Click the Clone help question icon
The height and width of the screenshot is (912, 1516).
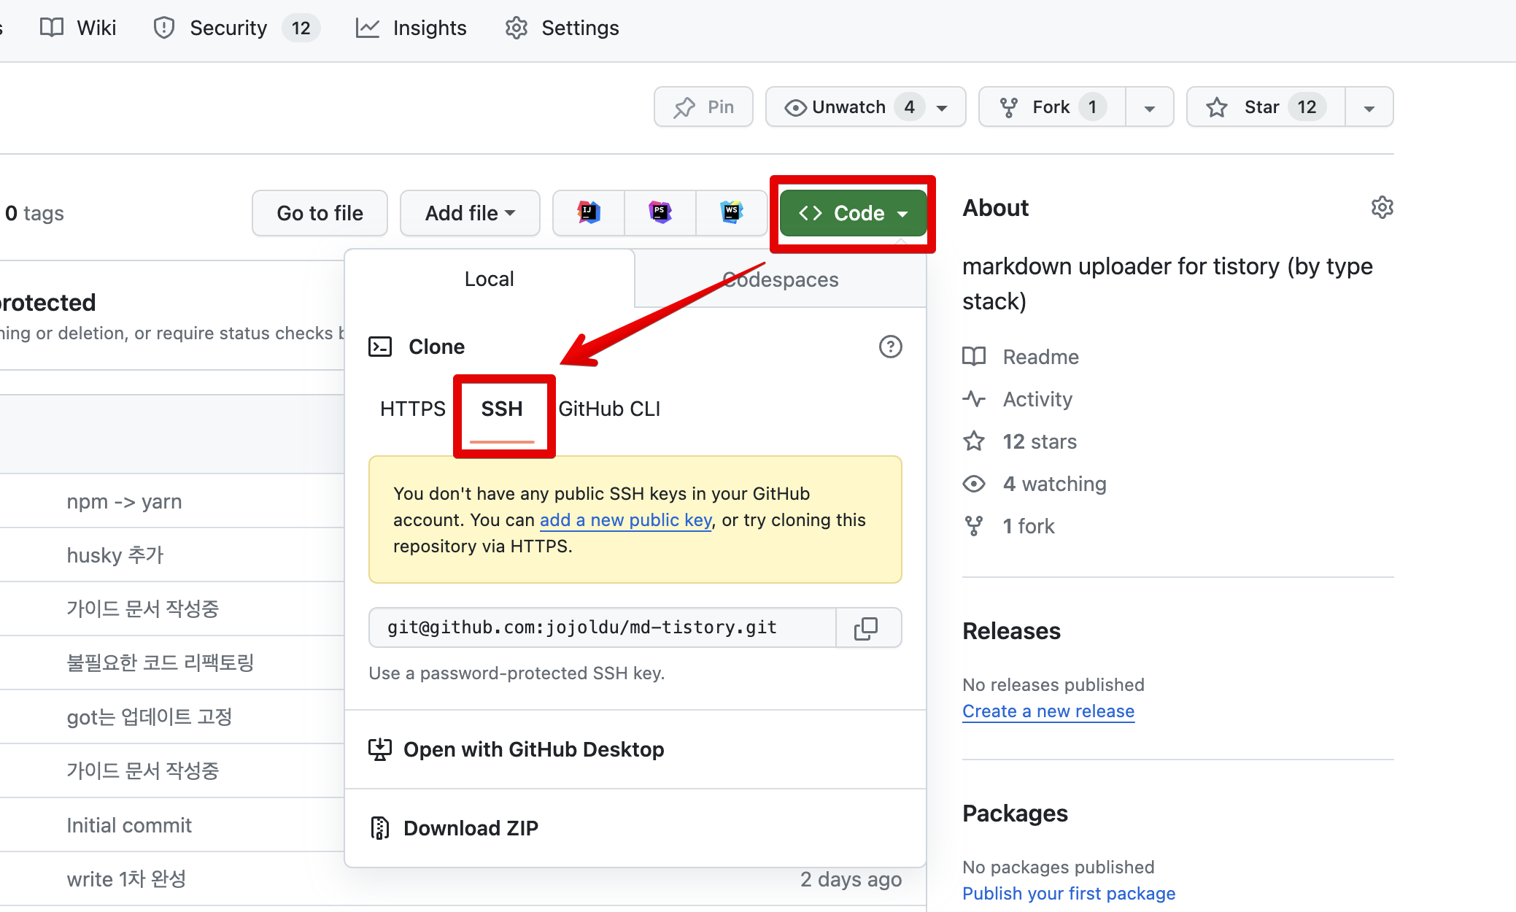click(890, 347)
